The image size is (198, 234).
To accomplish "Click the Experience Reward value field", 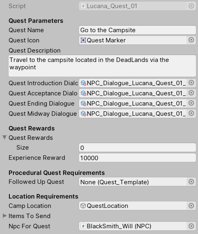I will coord(137,158).
